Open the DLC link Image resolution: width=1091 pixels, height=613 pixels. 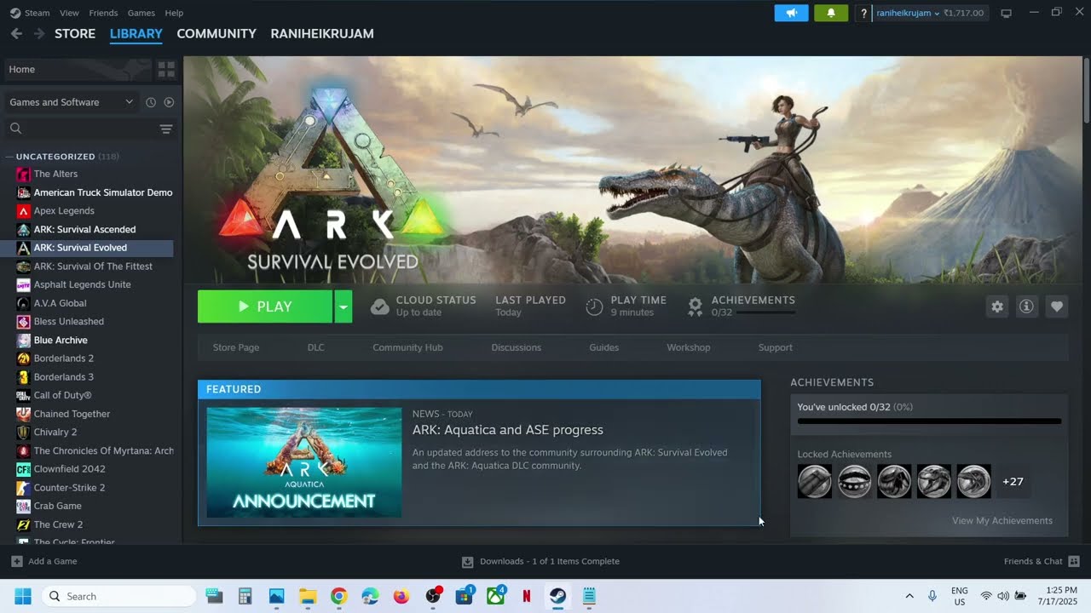(x=316, y=347)
